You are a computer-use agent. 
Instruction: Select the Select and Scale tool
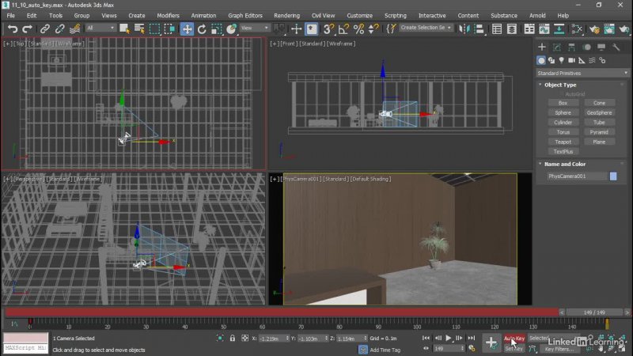[x=217, y=28]
